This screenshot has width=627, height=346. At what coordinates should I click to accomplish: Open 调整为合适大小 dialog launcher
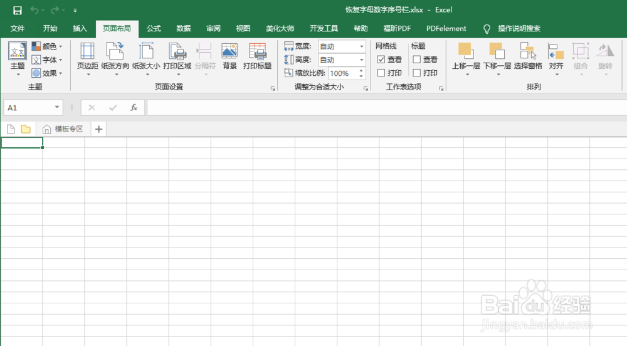366,88
